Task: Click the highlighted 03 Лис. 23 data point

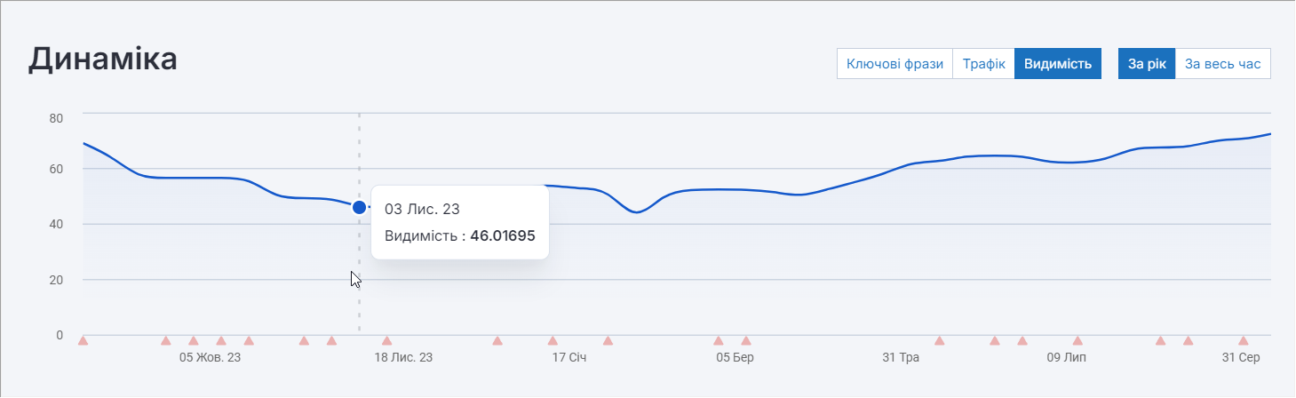Action: pyautogui.click(x=359, y=207)
